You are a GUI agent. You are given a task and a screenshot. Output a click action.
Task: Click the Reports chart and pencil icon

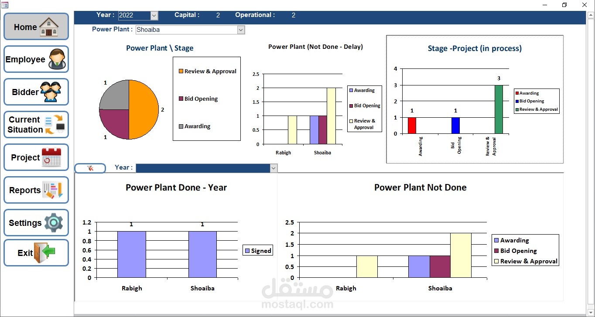53,190
